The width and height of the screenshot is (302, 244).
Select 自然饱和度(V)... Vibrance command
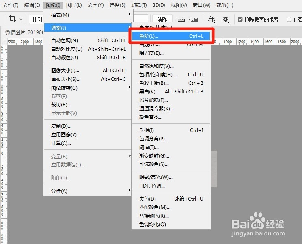click(x=171, y=66)
